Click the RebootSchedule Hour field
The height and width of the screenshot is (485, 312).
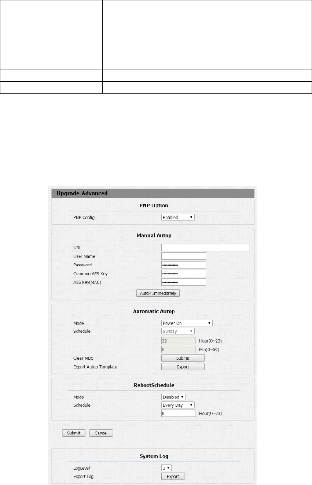tap(179, 413)
